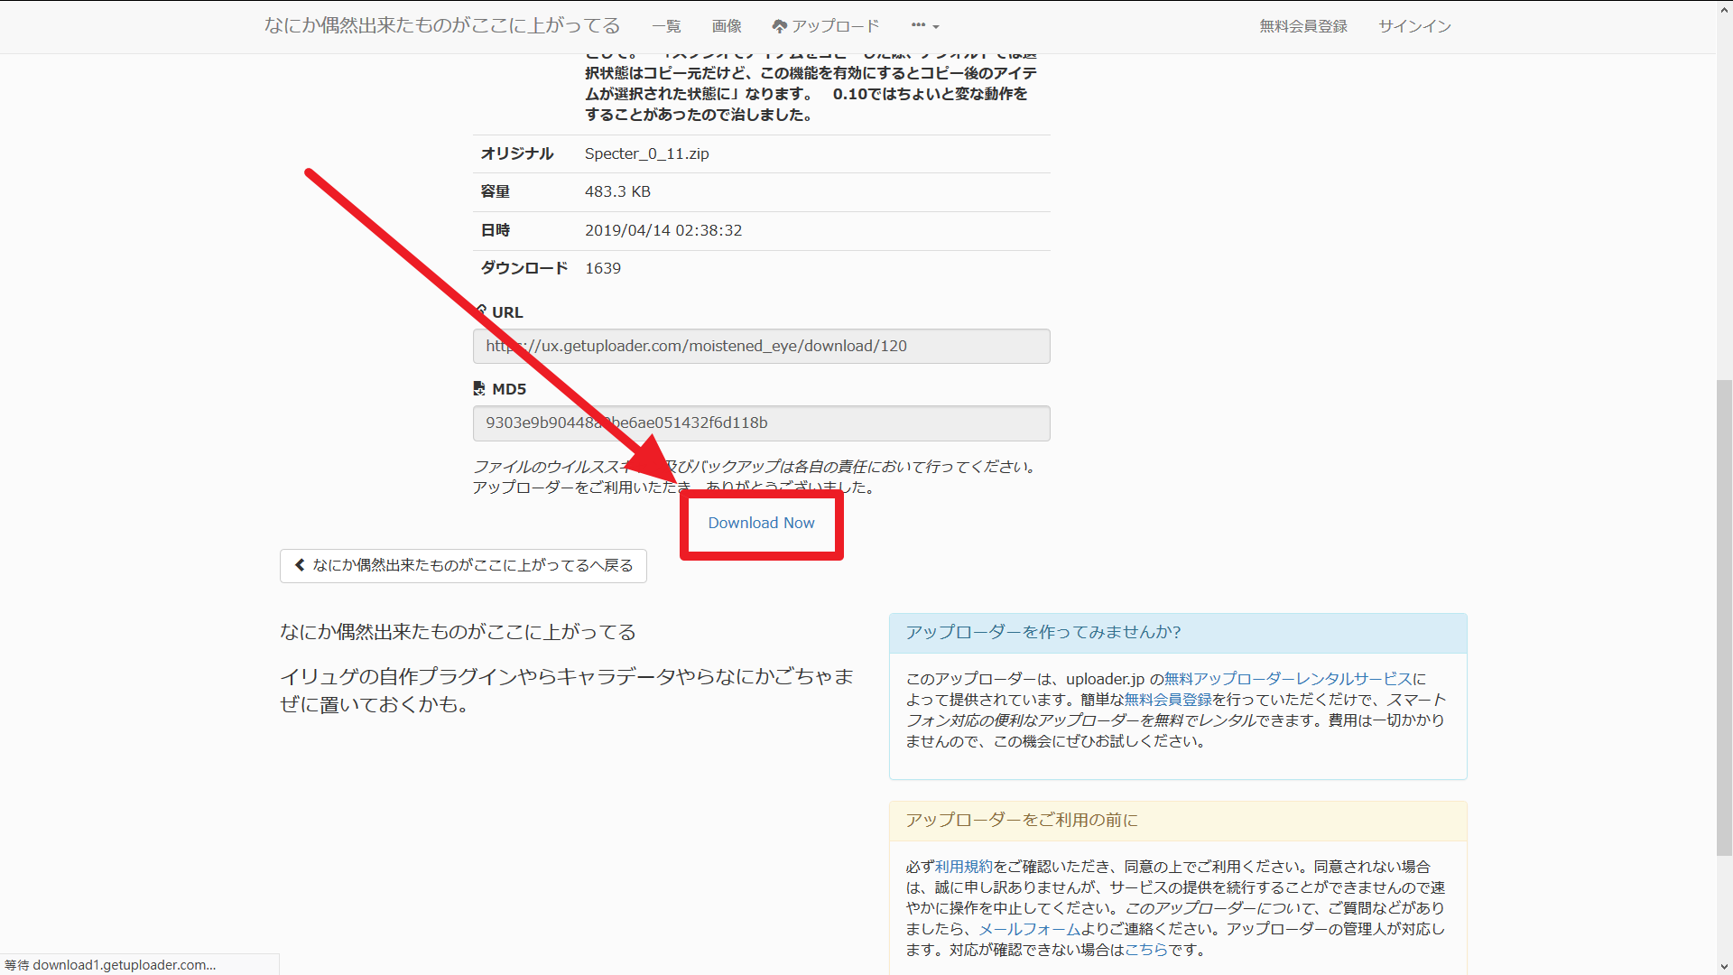Image resolution: width=1733 pixels, height=975 pixels.
Task: Click the MD5 hash text field
Action: point(761,422)
